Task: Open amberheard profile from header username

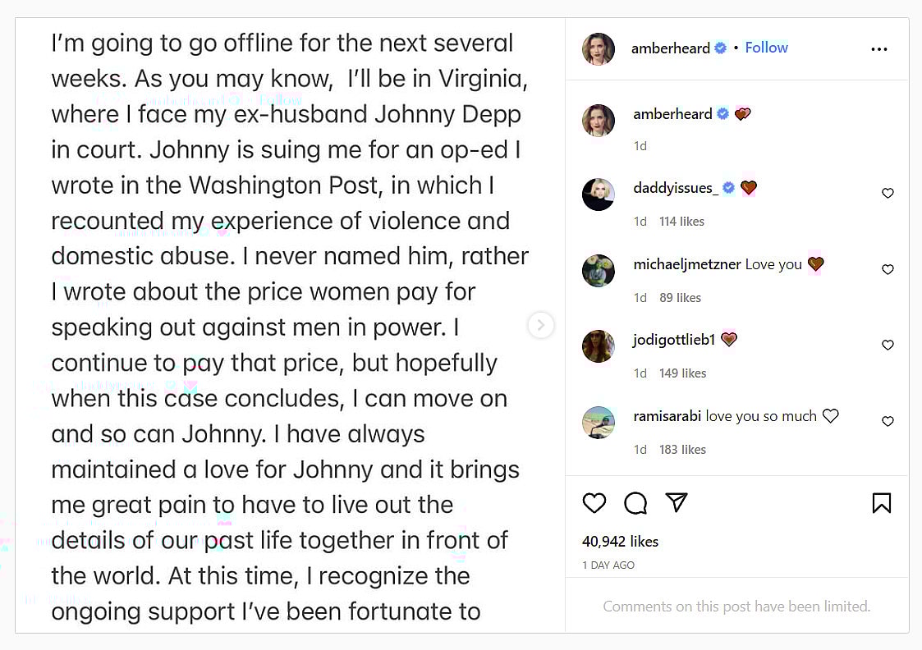Action: pyautogui.click(x=670, y=48)
